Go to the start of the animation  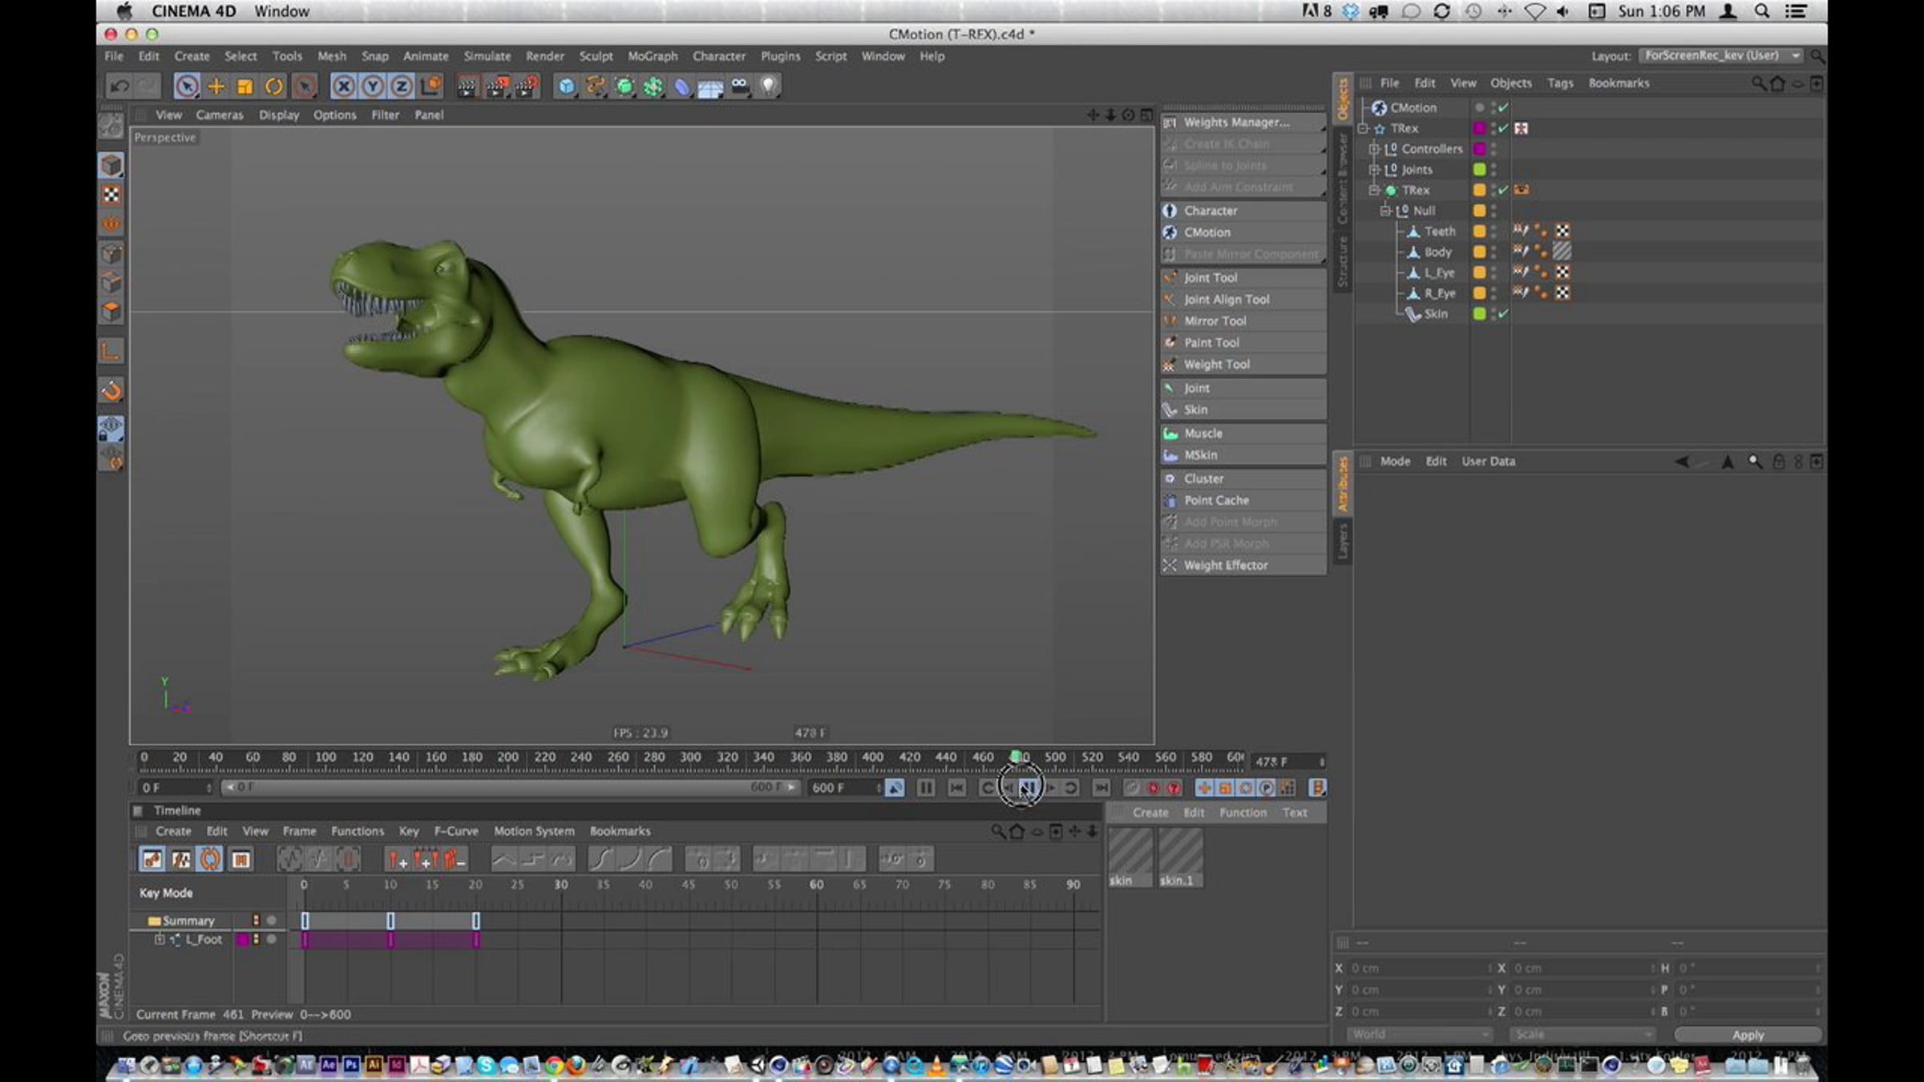(x=956, y=788)
